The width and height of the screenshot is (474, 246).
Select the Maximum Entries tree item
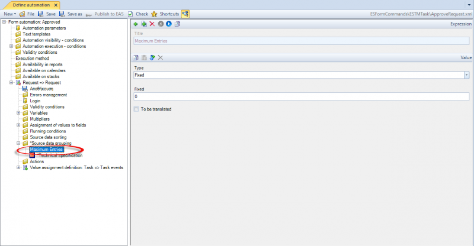tap(46, 149)
